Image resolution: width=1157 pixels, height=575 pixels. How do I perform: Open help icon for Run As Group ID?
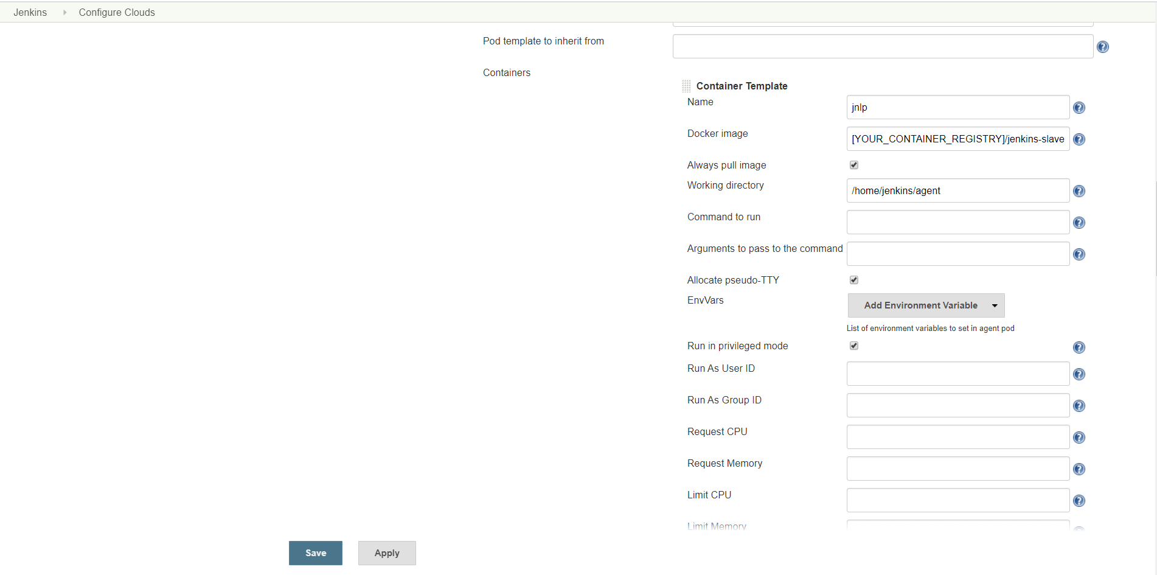pos(1079,406)
